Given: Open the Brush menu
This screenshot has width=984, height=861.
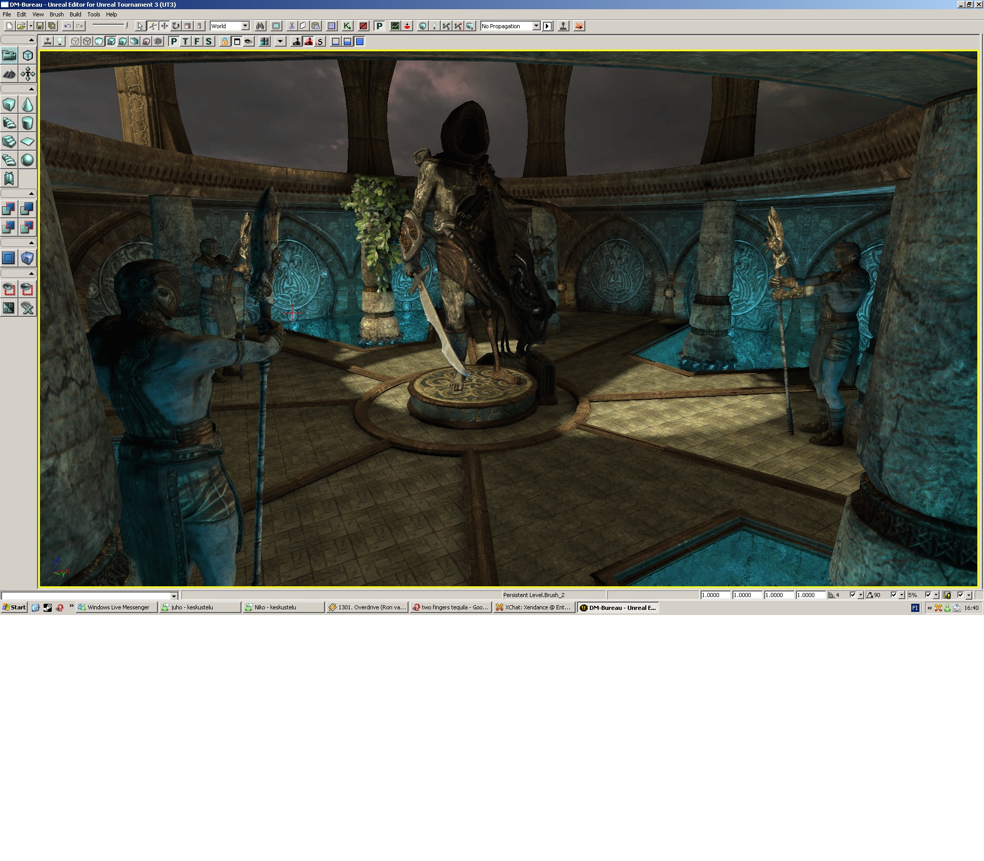Looking at the screenshot, I should (56, 14).
